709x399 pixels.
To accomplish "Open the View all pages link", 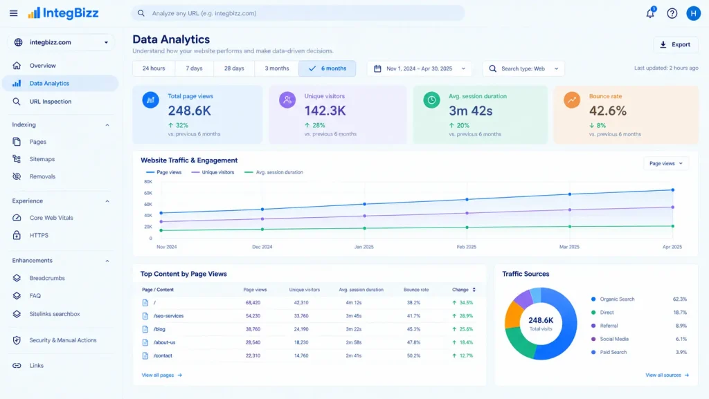I will pos(162,375).
